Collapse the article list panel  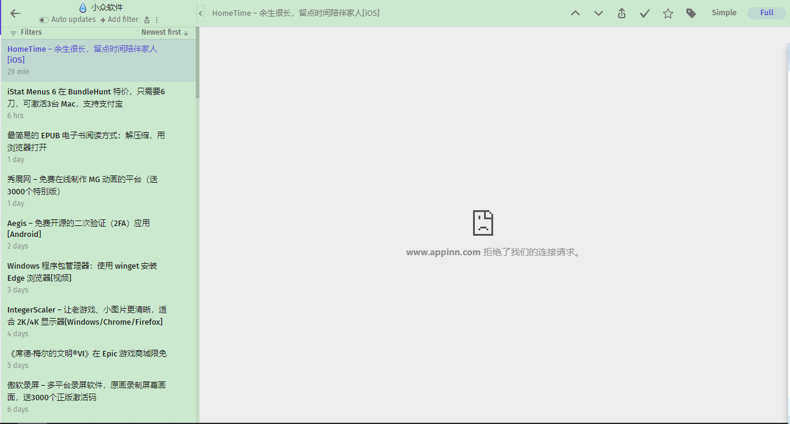click(x=200, y=13)
